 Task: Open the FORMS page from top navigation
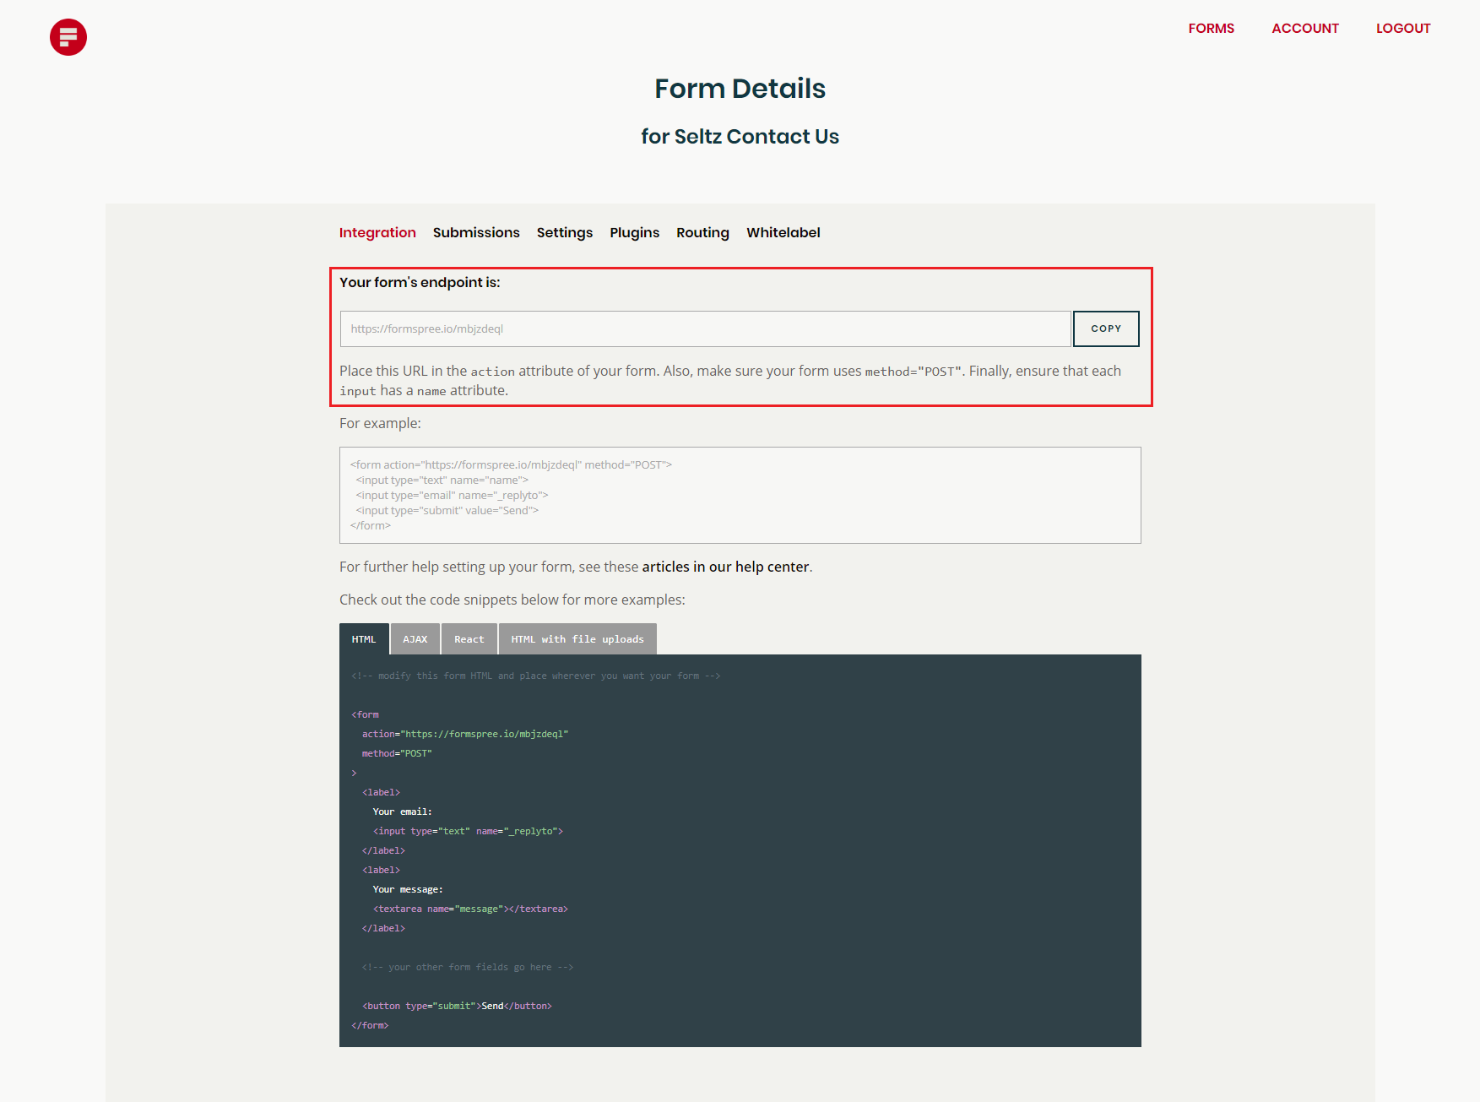[x=1211, y=28]
